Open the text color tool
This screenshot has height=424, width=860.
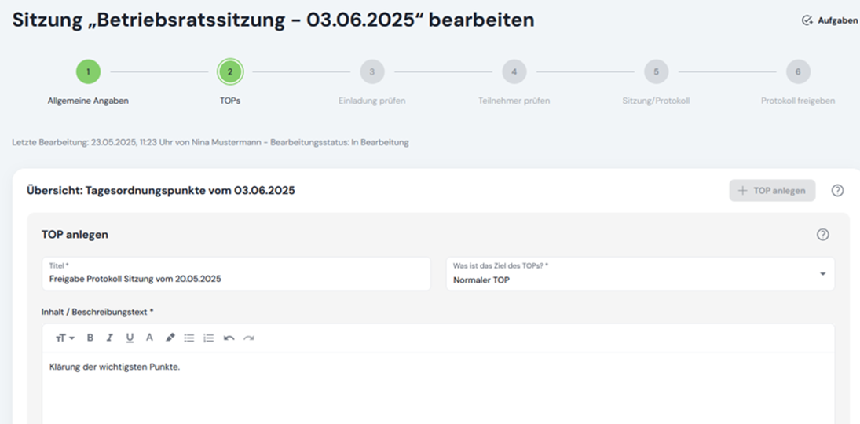click(x=149, y=338)
